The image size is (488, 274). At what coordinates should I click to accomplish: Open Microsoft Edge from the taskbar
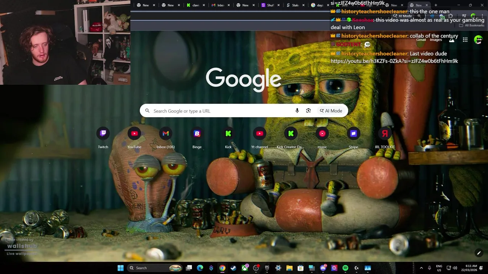200,268
